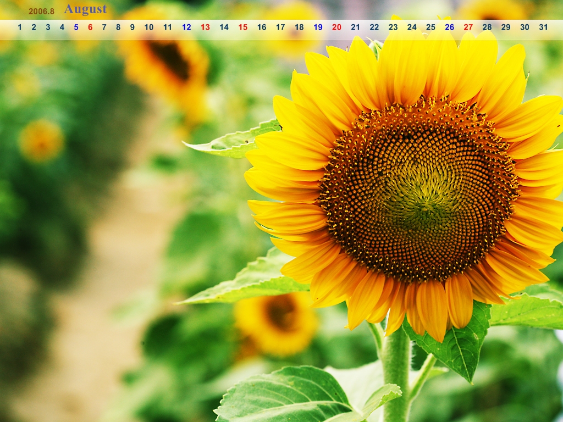Select day 25 in the calendar strip

[431, 27]
